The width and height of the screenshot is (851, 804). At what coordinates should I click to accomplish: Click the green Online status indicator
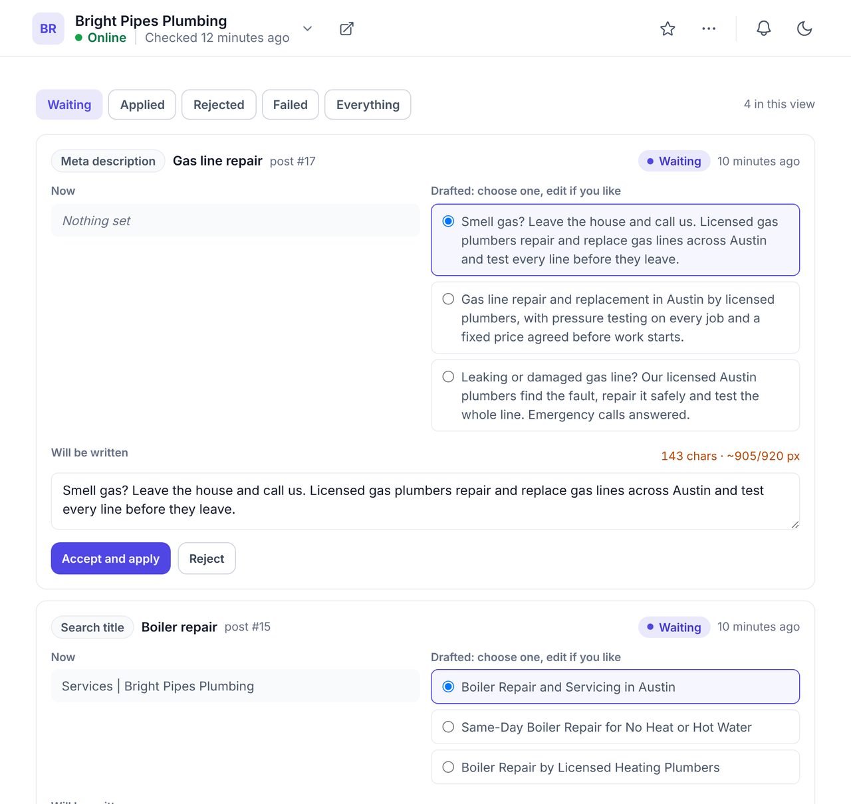(101, 38)
